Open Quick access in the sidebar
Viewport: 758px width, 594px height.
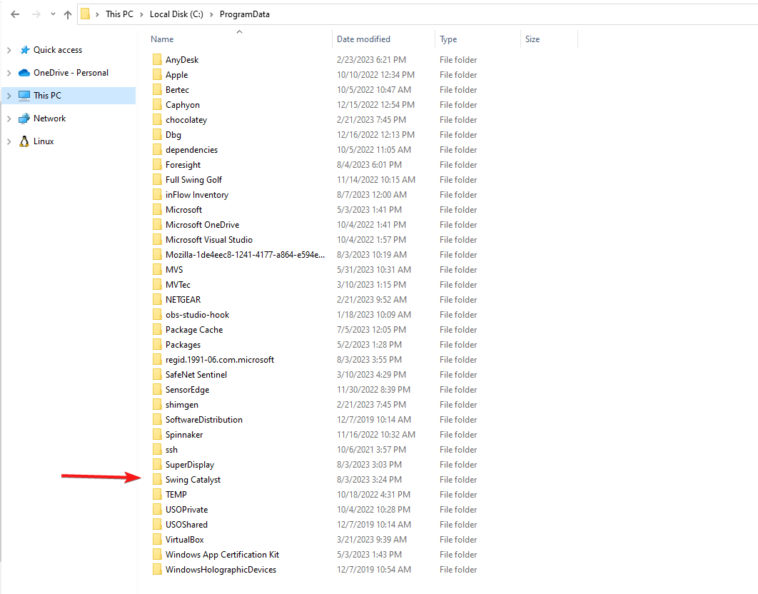point(58,50)
